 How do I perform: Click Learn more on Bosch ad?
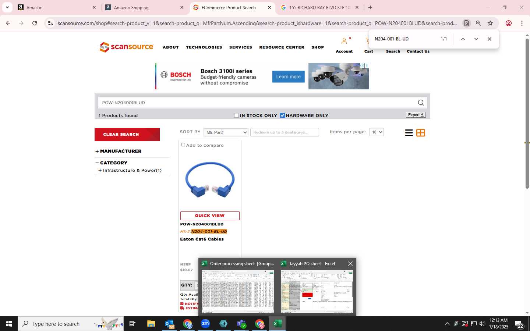(288, 77)
